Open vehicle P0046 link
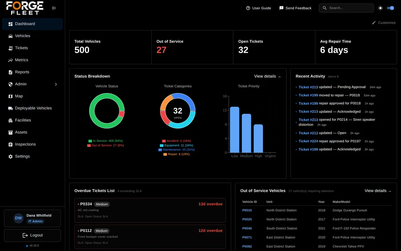 click(247, 229)
